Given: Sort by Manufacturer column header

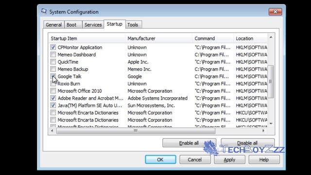Looking at the screenshot, I should (159, 38).
